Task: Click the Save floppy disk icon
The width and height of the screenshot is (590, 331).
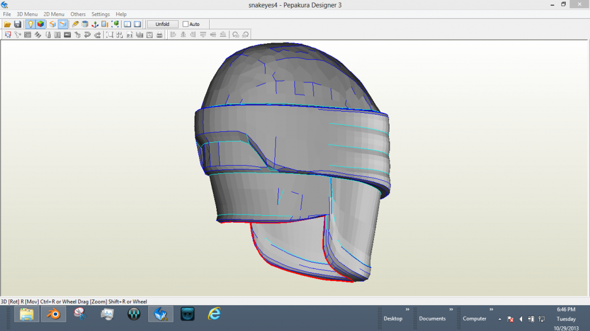Action: pyautogui.click(x=17, y=24)
